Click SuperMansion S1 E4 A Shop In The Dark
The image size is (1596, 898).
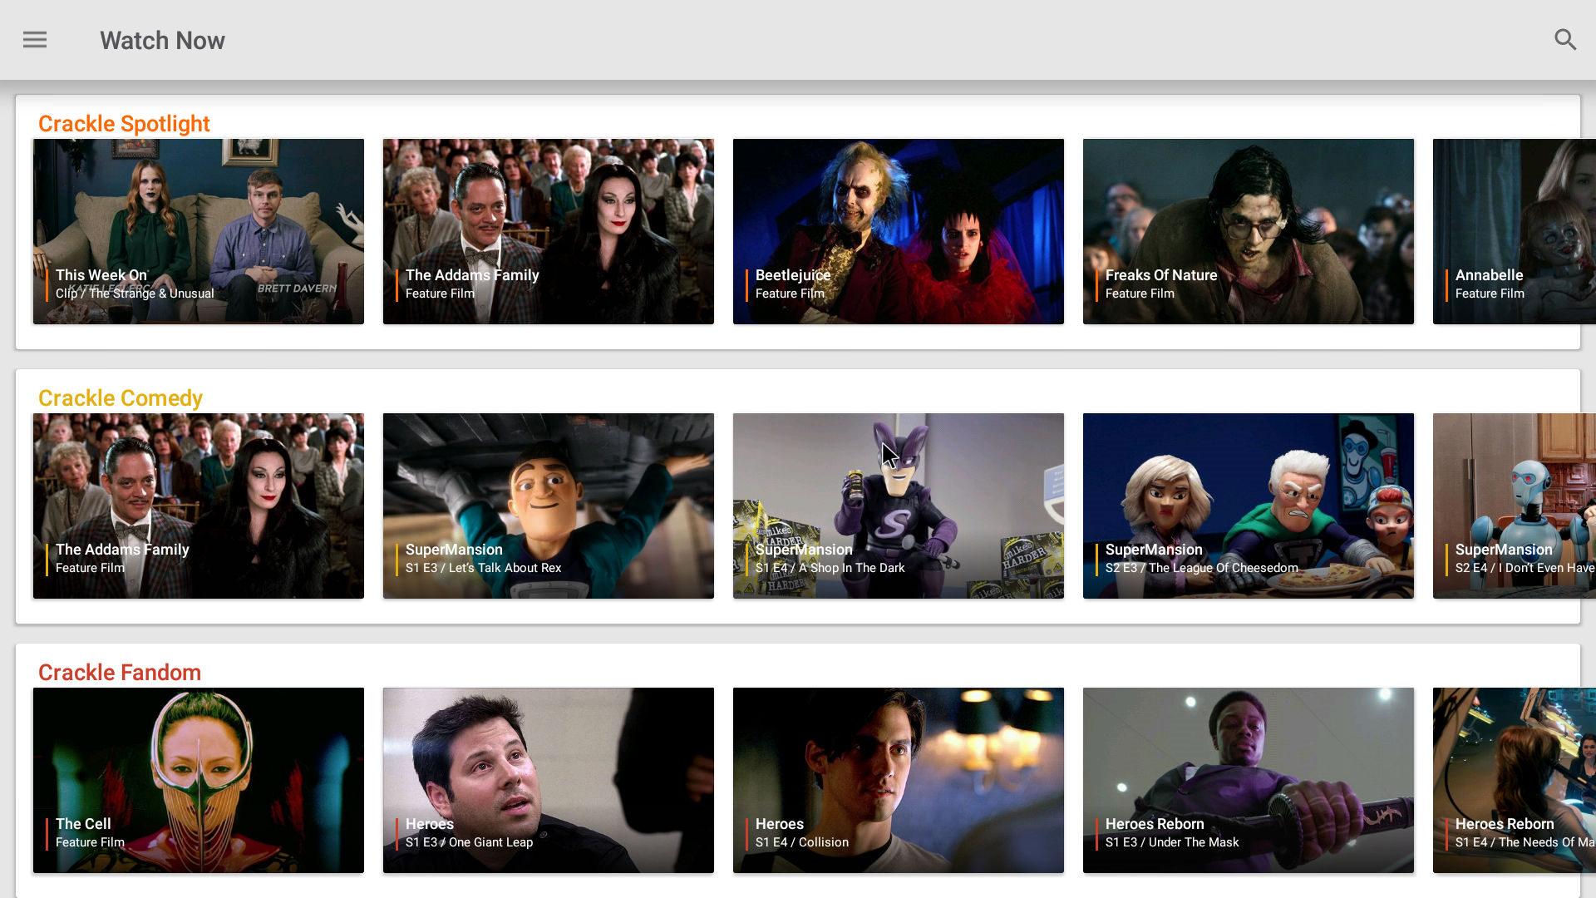coord(897,505)
